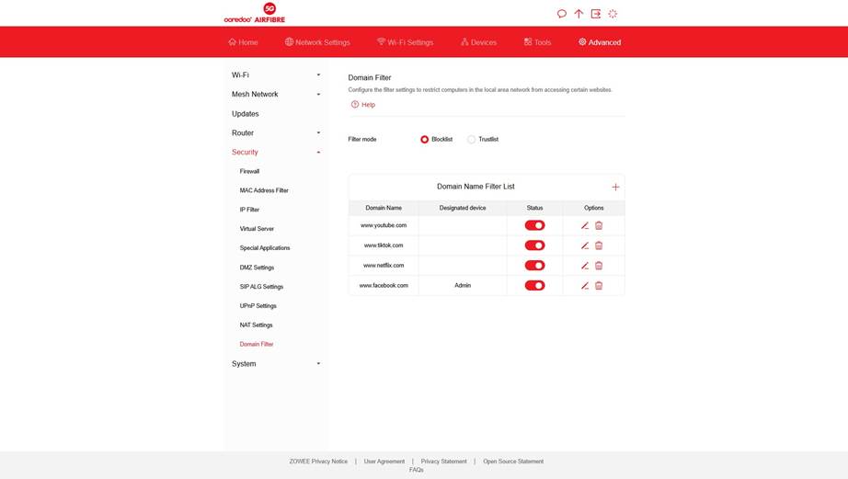Screen dimensions: 848x479
Task: Open ZOWEE Privacy Notice link
Action: tap(318, 462)
